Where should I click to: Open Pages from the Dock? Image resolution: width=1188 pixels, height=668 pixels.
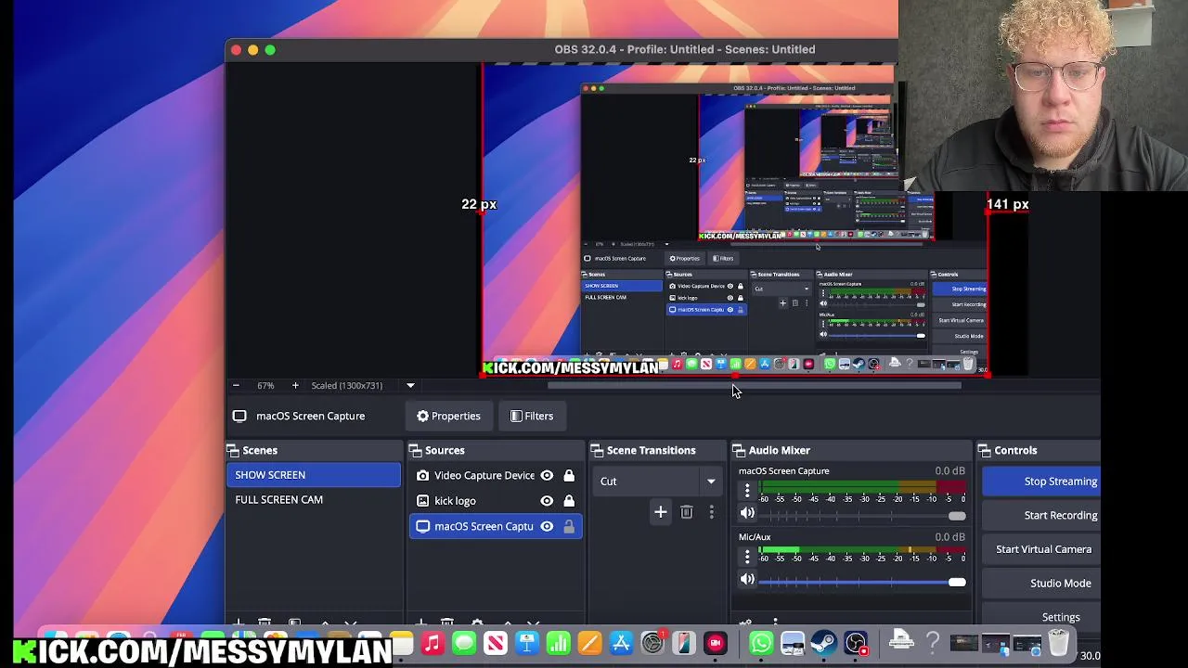pos(590,643)
